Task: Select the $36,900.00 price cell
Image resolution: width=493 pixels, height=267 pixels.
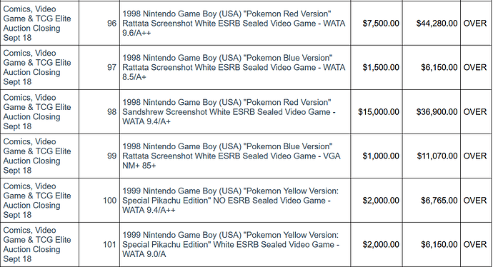Action: [432, 112]
